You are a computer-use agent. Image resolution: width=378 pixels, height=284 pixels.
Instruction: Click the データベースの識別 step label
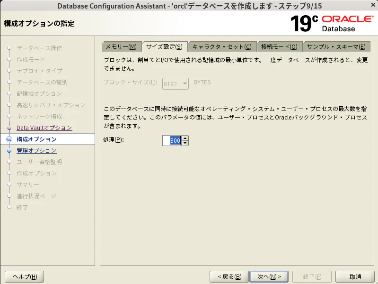pyautogui.click(x=42, y=82)
